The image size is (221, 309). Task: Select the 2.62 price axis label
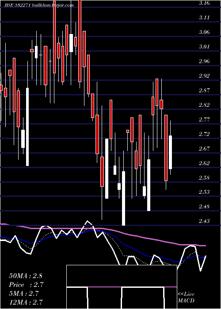tap(205, 163)
